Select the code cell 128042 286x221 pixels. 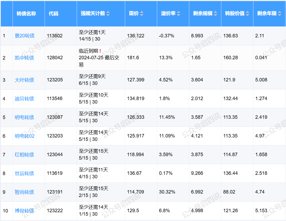click(x=55, y=58)
